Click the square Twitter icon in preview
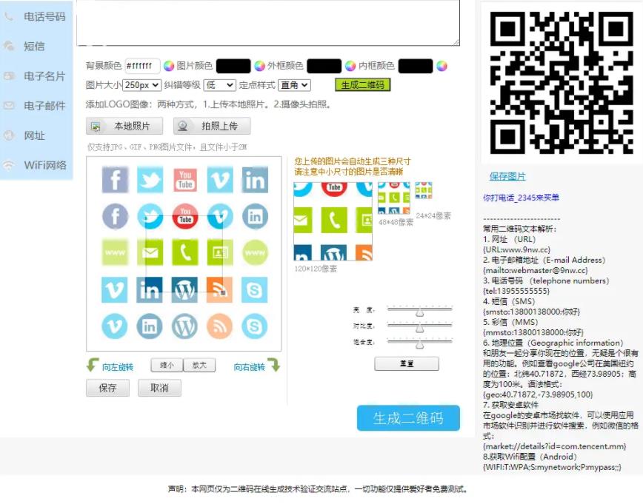Screen dimensions: 643x504 (150, 180)
